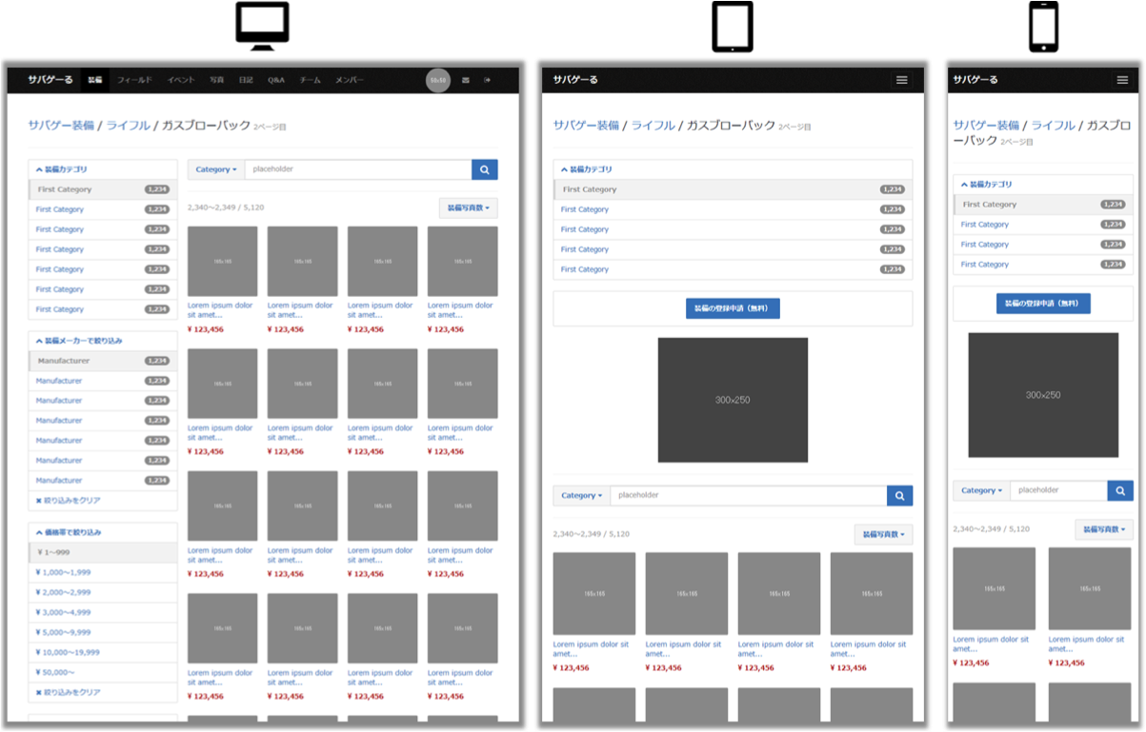This screenshot has height=732, width=1146.
Task: Select the 装備 tab in desktop navbar
Action: (95, 81)
